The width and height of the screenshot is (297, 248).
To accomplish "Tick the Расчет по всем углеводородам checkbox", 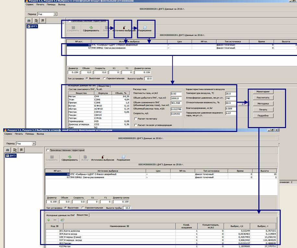I will pyautogui.click(x=135, y=125).
